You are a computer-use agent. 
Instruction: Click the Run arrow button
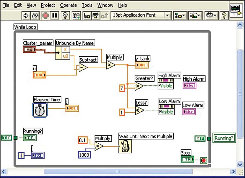(x=26, y=16)
